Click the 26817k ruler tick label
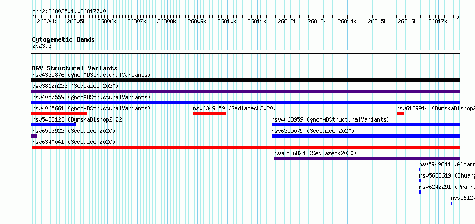 [x=438, y=21]
